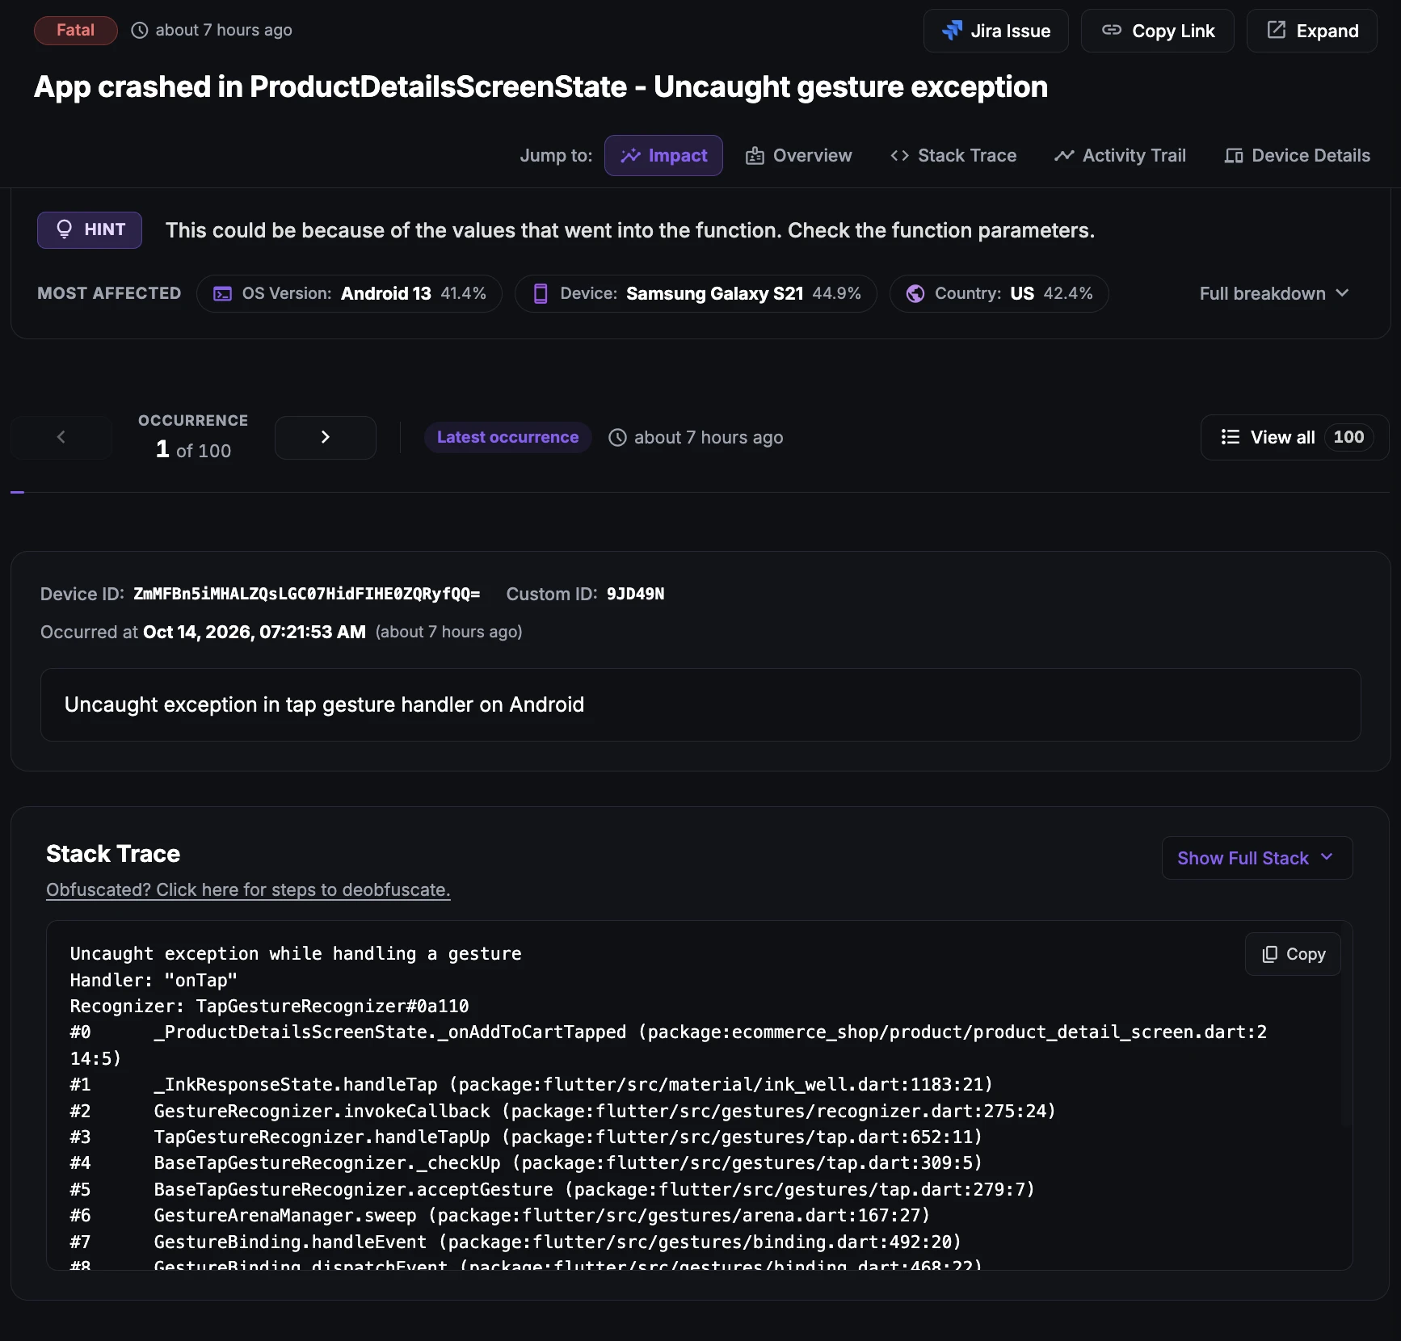Image resolution: width=1401 pixels, height=1341 pixels.
Task: Open the deobfuscate steps link
Action: pyautogui.click(x=248, y=889)
